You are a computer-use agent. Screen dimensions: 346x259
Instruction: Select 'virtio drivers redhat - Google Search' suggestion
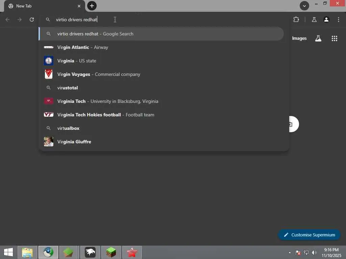pos(161,34)
